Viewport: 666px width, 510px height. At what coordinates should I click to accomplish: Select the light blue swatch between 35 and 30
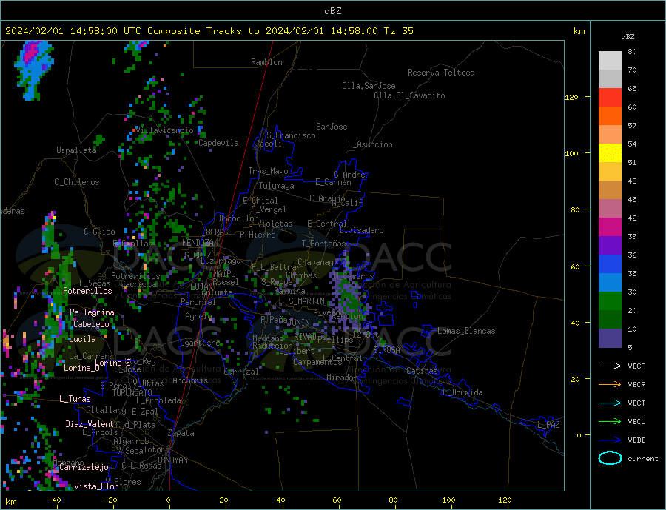610,283
